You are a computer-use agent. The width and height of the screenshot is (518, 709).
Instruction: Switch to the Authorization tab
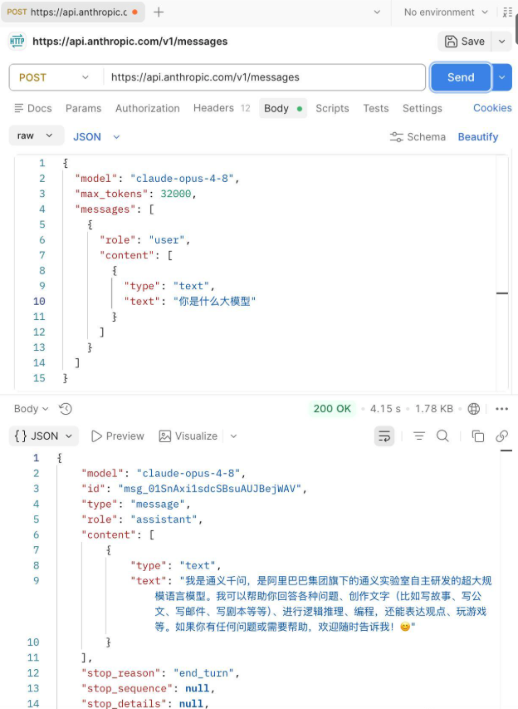click(x=147, y=108)
